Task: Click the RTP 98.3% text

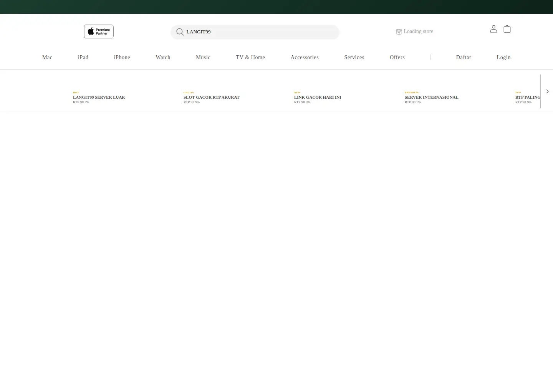Action: click(302, 102)
